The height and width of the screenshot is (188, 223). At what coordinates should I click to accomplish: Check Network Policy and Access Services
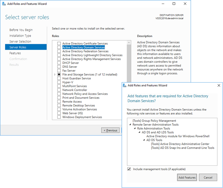[59, 94]
